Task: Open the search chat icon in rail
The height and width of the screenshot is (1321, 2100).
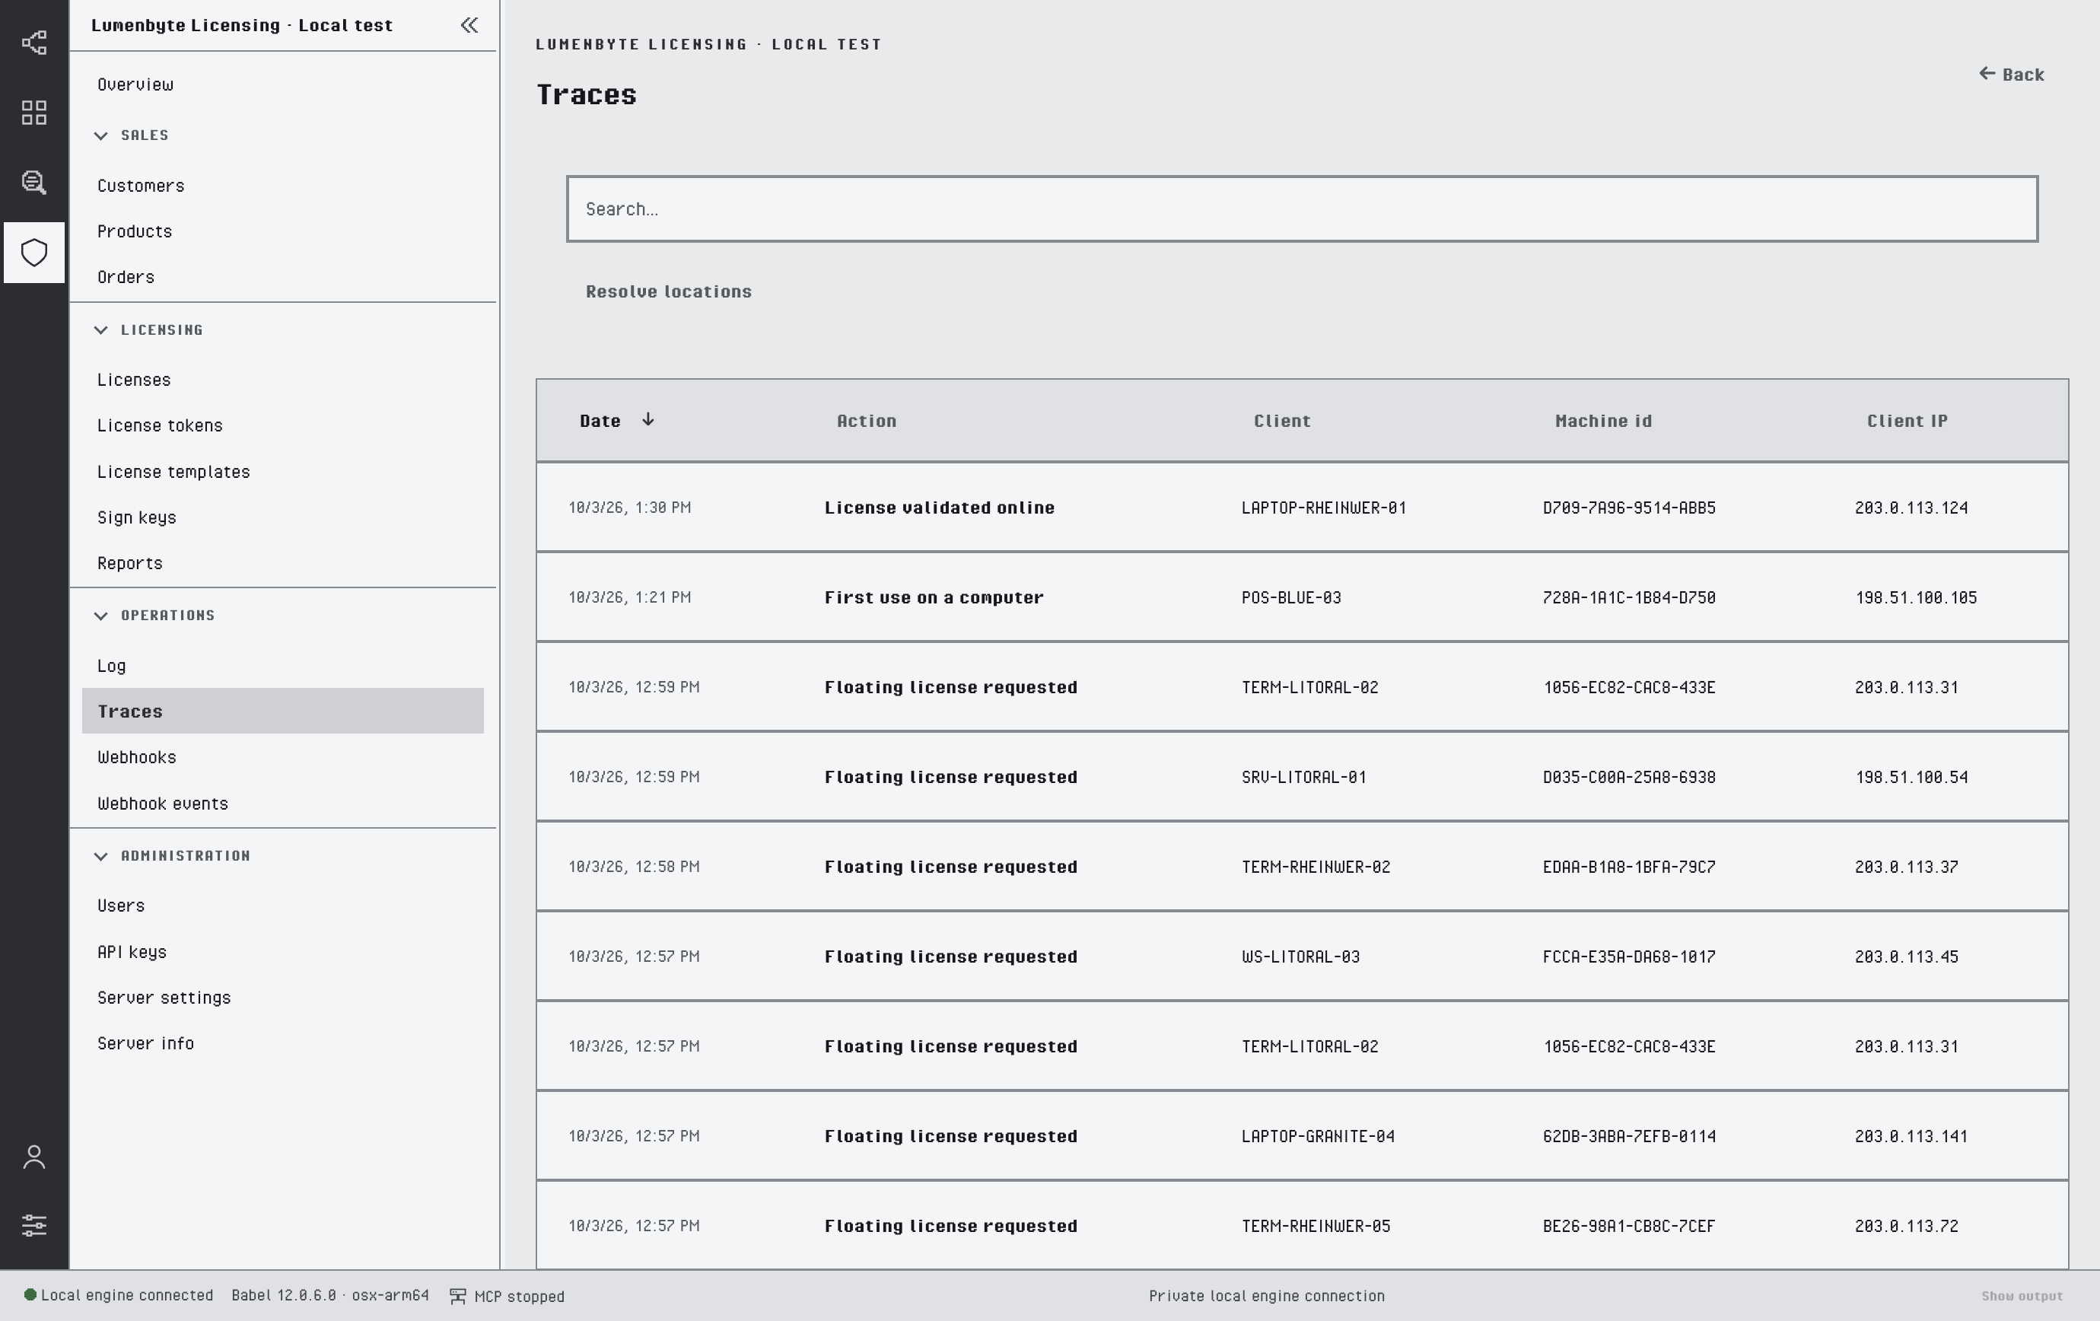Action: coord(34,182)
